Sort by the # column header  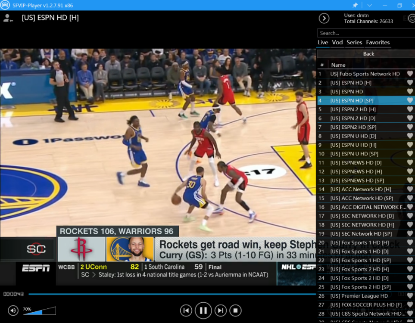[322, 65]
